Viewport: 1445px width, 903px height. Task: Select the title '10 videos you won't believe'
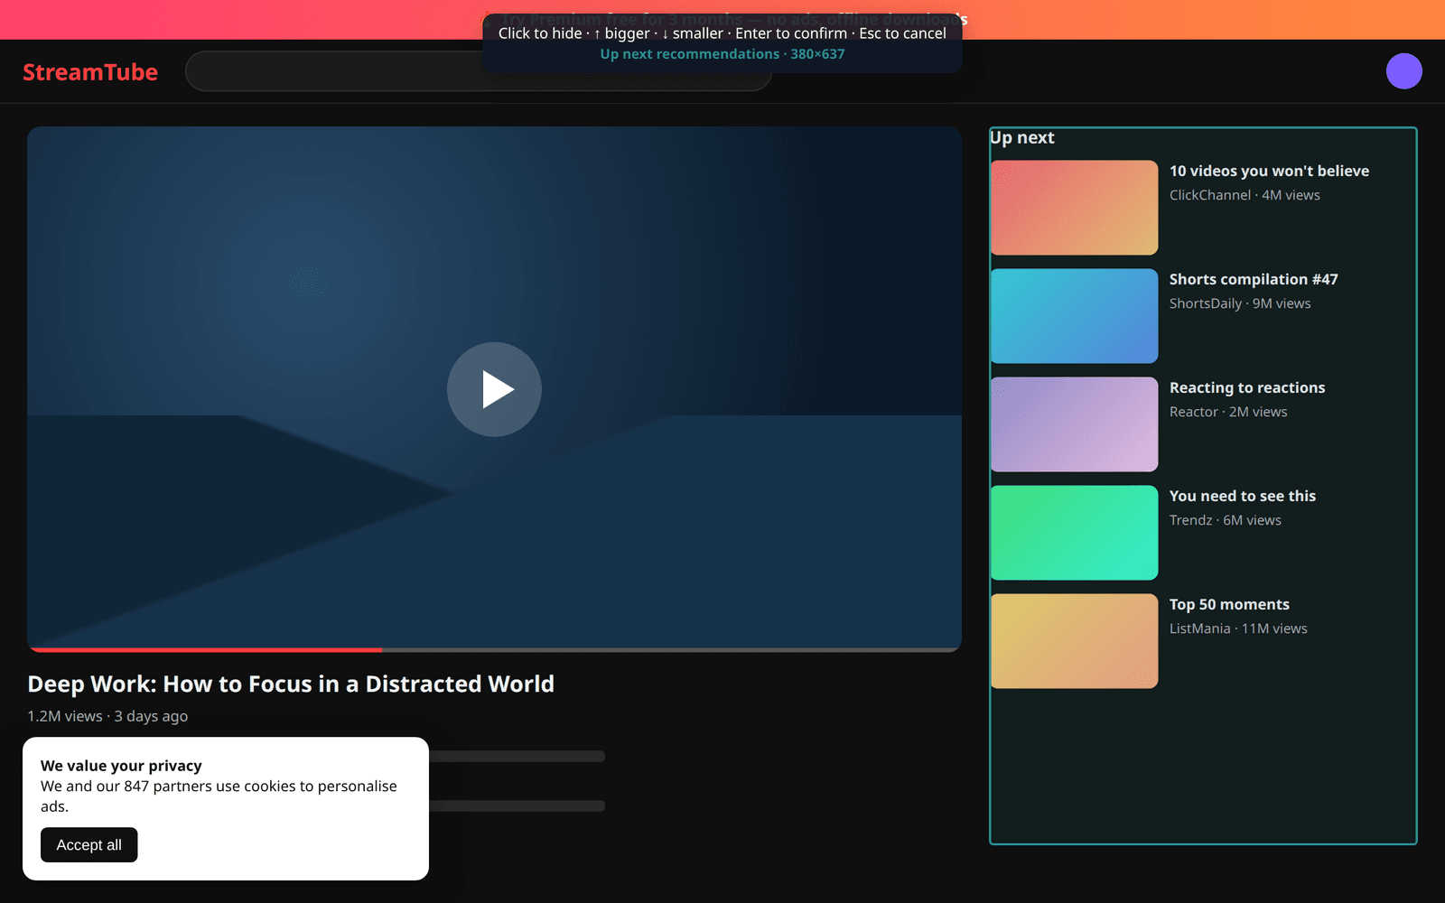[1269, 171]
